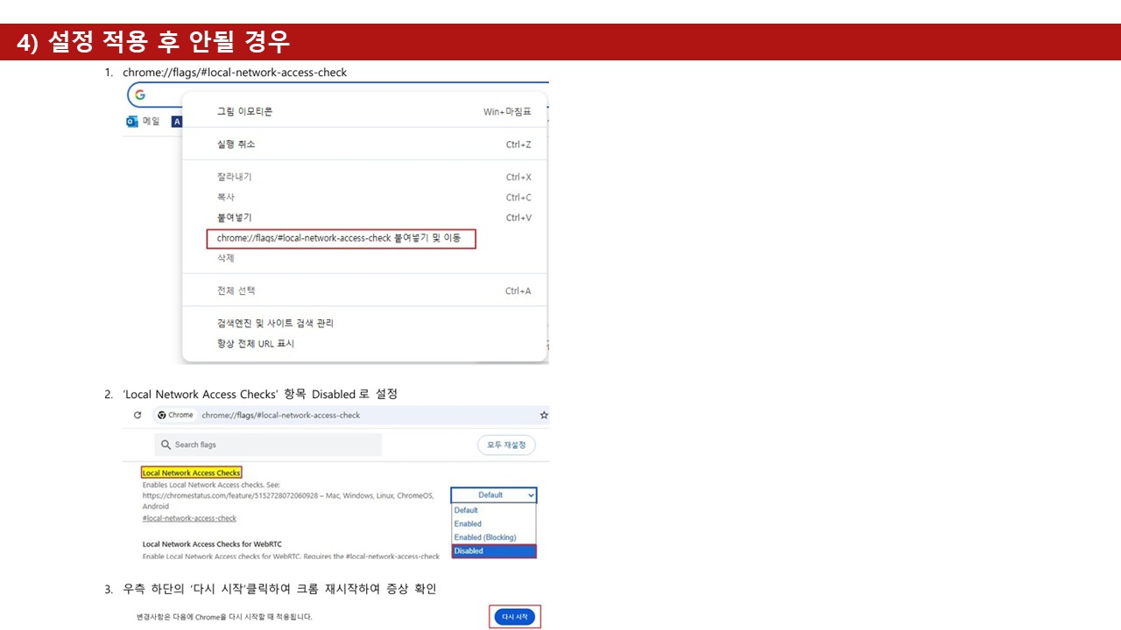Image resolution: width=1121 pixels, height=630 pixels.
Task: Click the Chrome site info chip
Action: point(176,415)
